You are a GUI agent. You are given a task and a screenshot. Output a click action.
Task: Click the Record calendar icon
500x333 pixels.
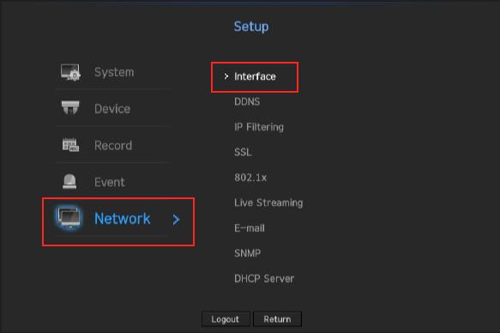70,145
